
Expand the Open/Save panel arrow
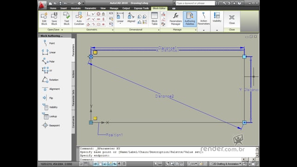62,30
